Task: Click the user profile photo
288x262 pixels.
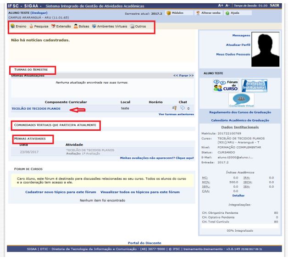Action: coord(265,48)
